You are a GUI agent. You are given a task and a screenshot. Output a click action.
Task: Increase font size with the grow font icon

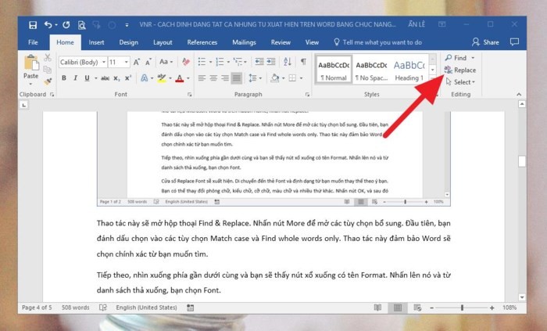point(137,62)
